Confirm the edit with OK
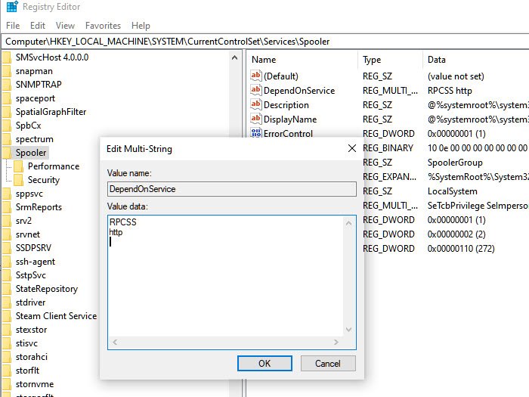Viewport: 529px width, 397px height. coord(264,363)
